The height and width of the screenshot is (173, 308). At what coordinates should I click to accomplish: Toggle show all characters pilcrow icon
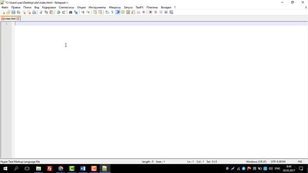click(x=112, y=12)
